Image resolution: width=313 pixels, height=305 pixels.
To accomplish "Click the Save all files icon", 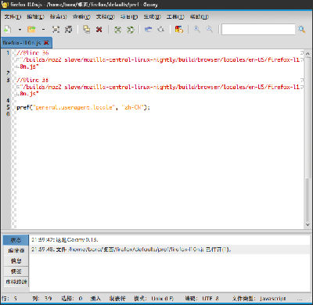I will pos(68,29).
